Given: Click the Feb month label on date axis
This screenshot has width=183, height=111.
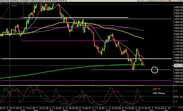Looking at the screenshot, I should (23, 110).
